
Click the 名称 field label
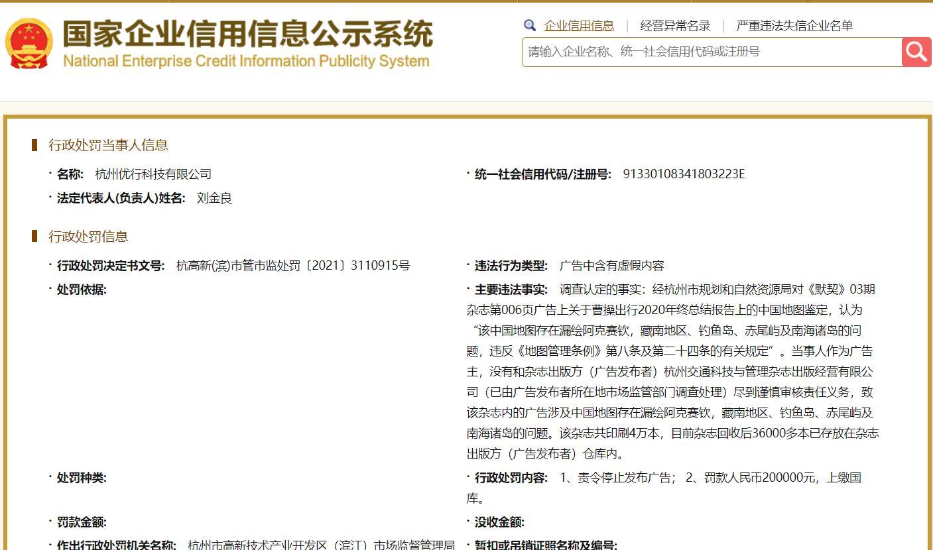tap(70, 174)
